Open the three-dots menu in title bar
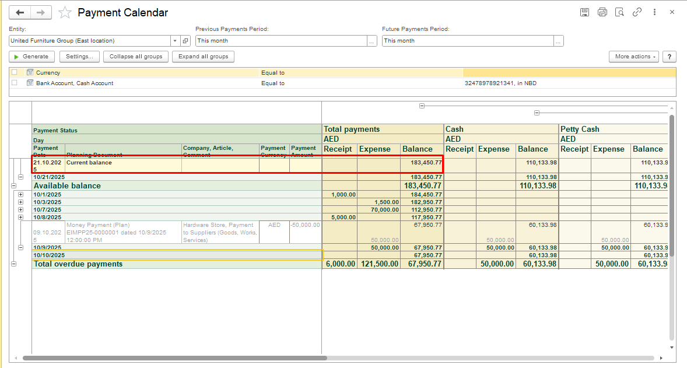This screenshot has width=687, height=368. [x=656, y=12]
